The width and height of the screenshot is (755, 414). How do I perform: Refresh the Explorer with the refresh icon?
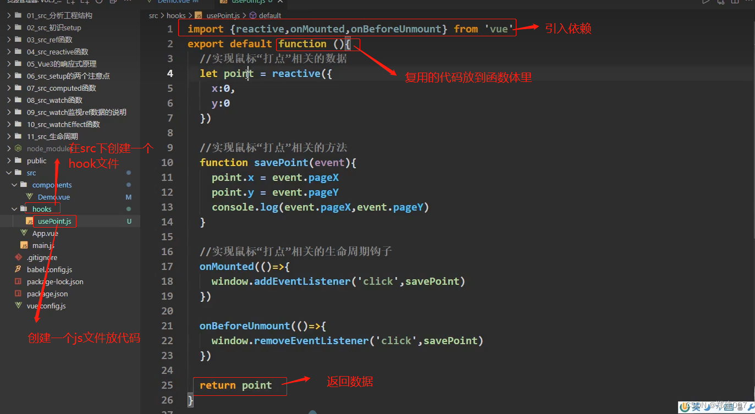click(98, 3)
